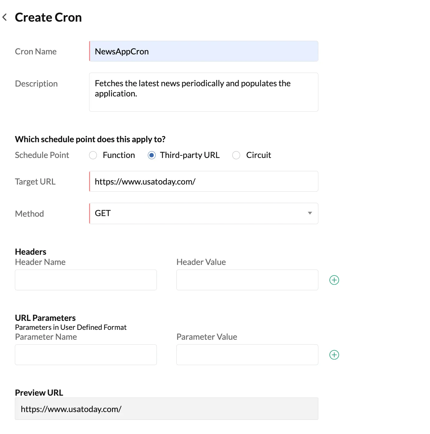Focus the Header Name input box
The width and height of the screenshot is (430, 434).
pos(86,280)
